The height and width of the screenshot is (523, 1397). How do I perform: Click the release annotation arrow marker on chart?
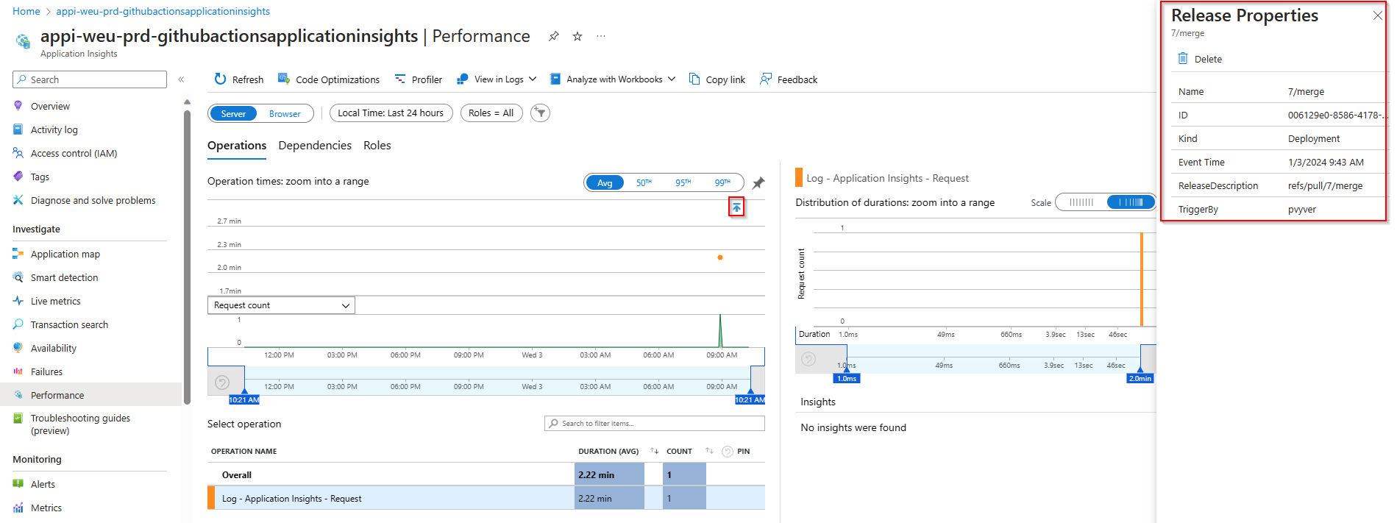[x=736, y=207]
